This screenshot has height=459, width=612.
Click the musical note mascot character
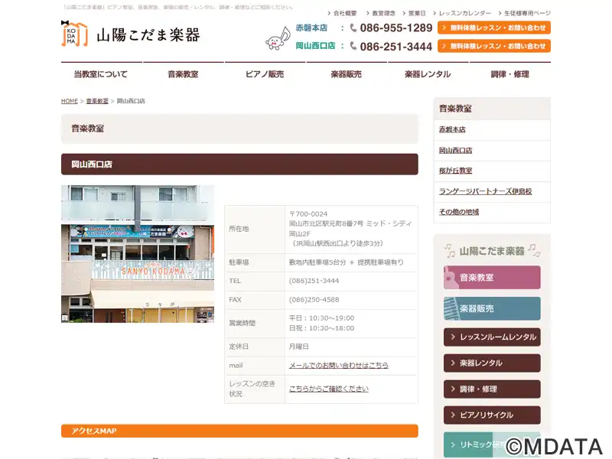[278, 38]
